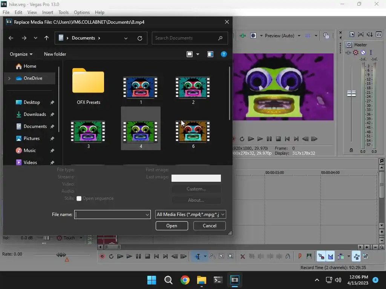Click the Master automation settings gear icon

tap(355, 52)
